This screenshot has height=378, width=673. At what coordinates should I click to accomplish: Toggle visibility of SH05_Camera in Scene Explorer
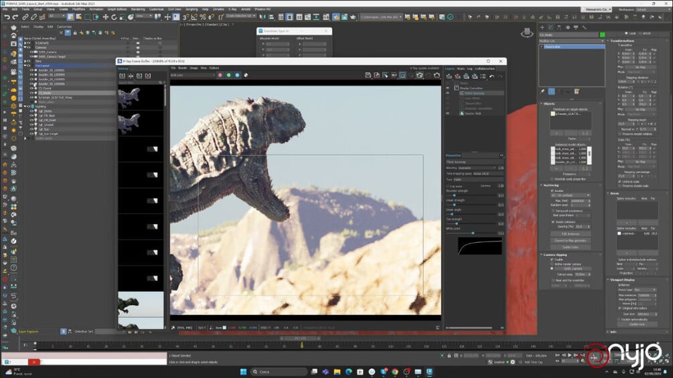[31, 52]
